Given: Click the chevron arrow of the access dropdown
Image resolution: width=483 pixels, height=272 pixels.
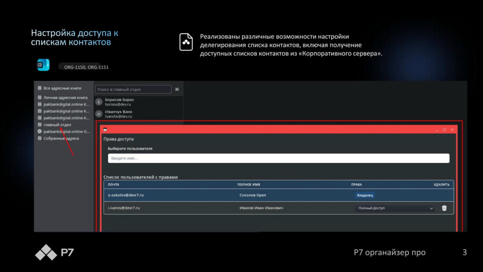Looking at the screenshot, I should click(431, 208).
